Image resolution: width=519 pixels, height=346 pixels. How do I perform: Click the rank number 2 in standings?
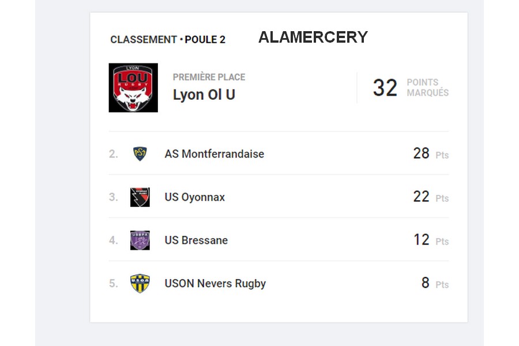(x=113, y=154)
